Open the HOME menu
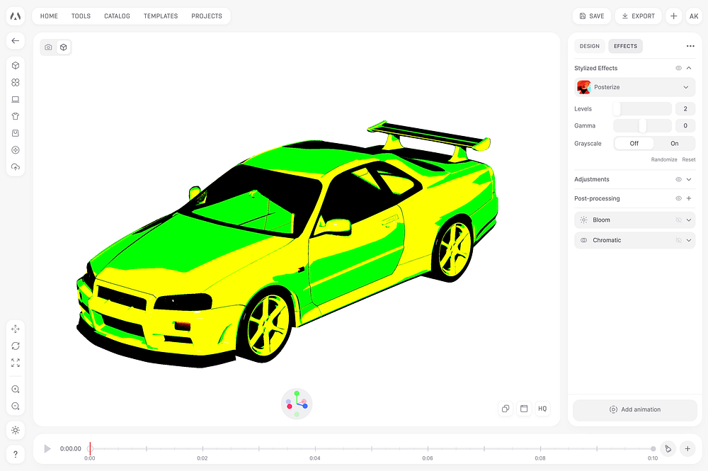 [49, 16]
